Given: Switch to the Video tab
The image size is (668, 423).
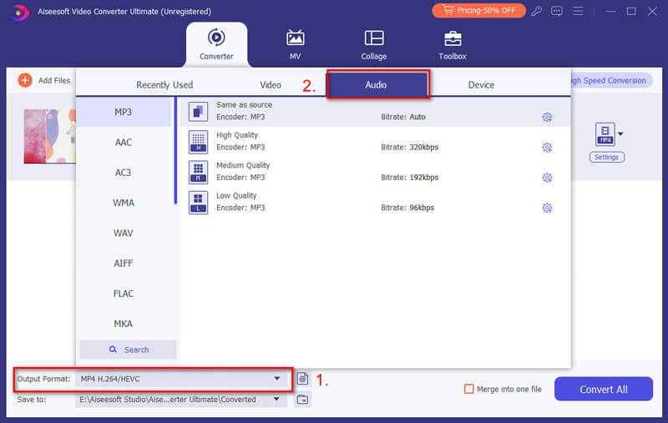Looking at the screenshot, I should [271, 85].
